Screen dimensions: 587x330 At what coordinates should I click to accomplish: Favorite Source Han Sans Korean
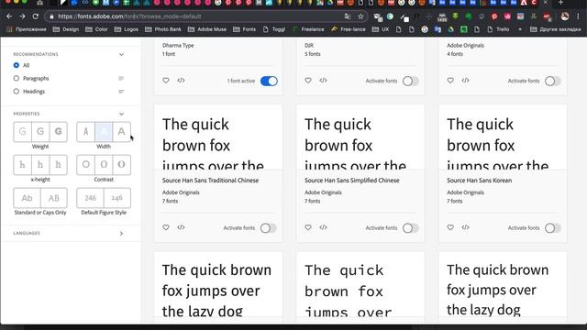450,227
